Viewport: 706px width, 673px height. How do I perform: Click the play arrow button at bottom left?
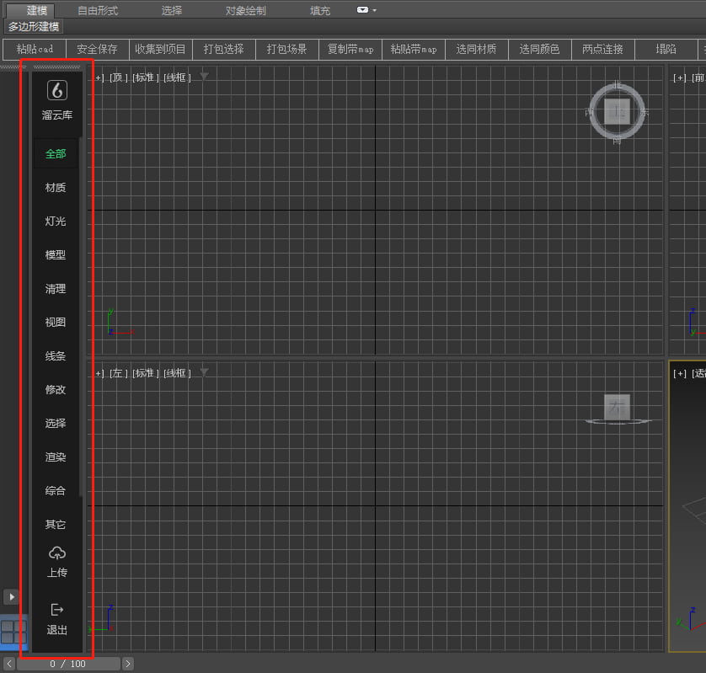12,597
